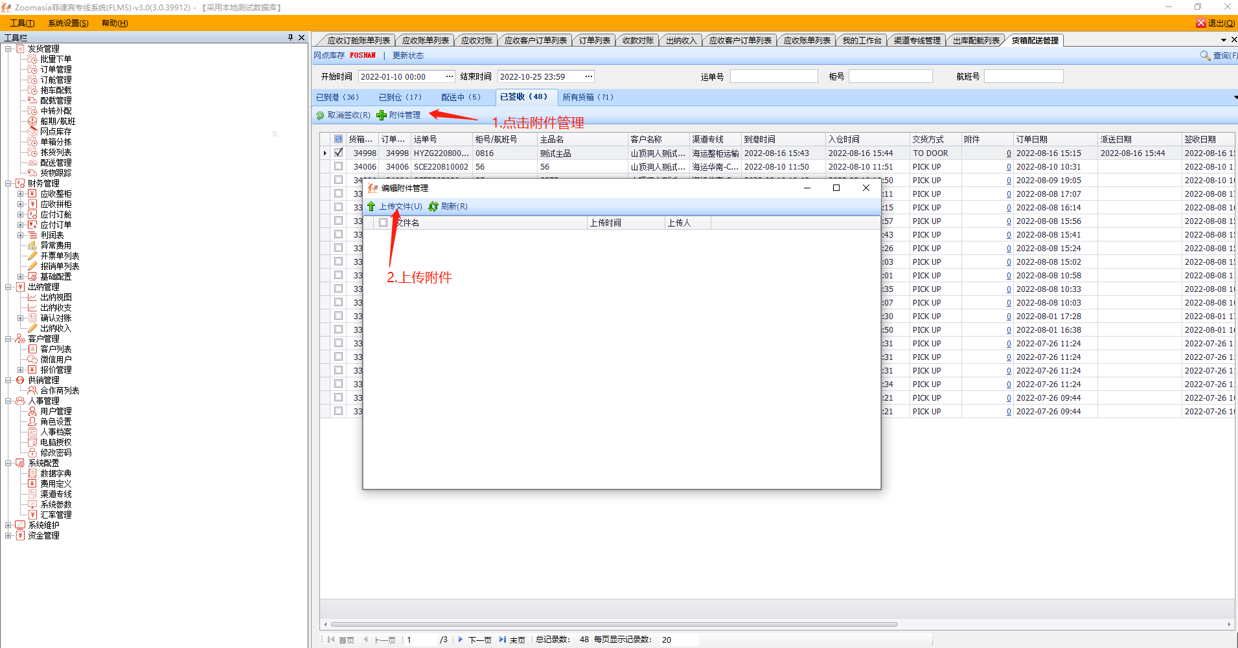Click the green plus attachment management icon

point(382,115)
